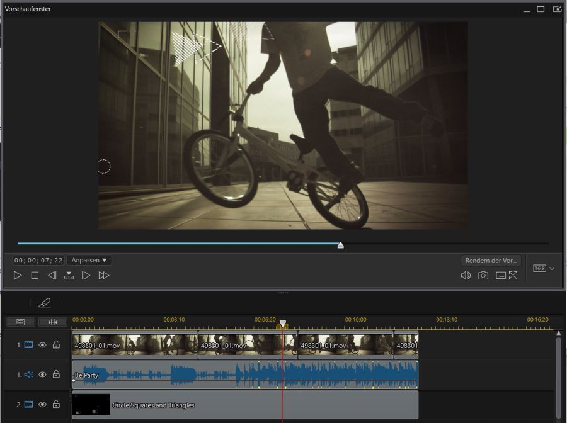Toggle visibility of video track 2
This screenshot has width=567, height=423.
[42, 405]
